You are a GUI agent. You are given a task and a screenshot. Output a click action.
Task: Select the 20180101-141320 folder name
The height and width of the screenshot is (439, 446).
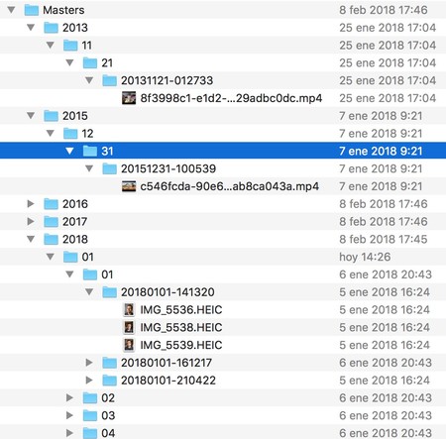point(167,292)
